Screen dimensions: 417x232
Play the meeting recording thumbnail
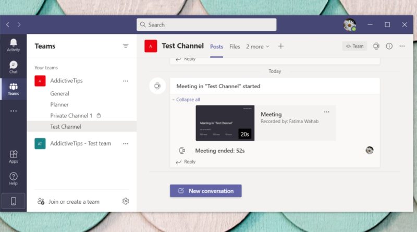coord(225,123)
